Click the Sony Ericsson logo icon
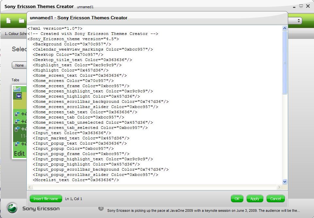This screenshot has height=218, width=314. pos(12,208)
